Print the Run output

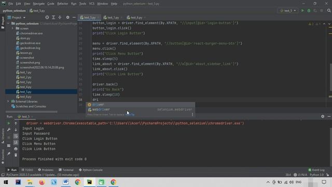[16, 149]
